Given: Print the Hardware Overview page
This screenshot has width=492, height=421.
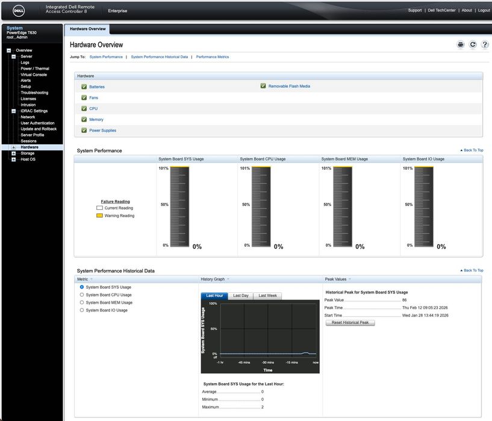Looking at the screenshot, I should point(460,45).
